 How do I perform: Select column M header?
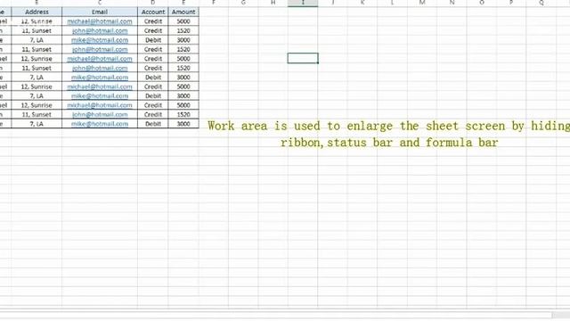click(x=422, y=3)
